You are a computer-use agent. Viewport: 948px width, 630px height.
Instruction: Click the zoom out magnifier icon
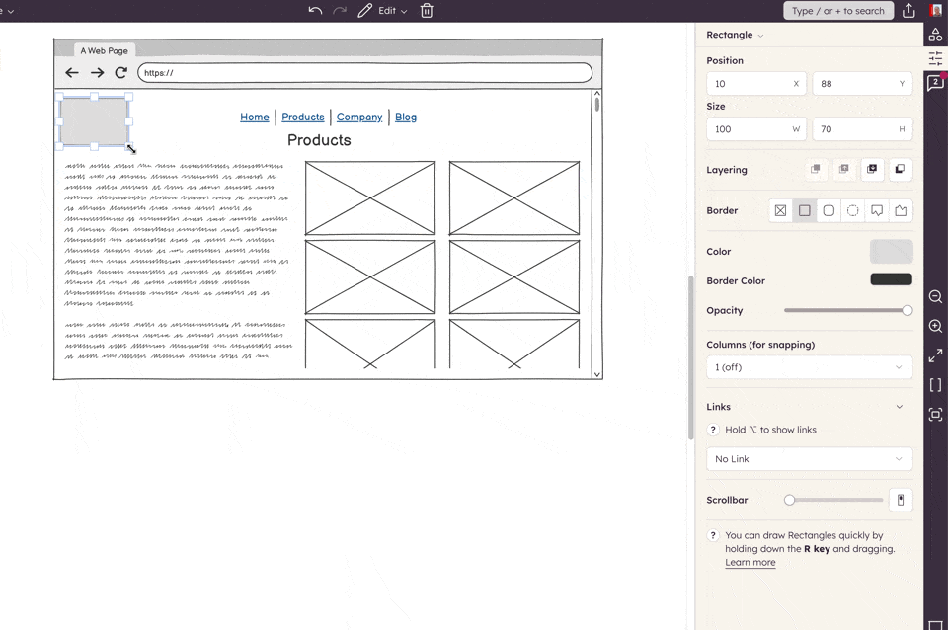(x=935, y=297)
